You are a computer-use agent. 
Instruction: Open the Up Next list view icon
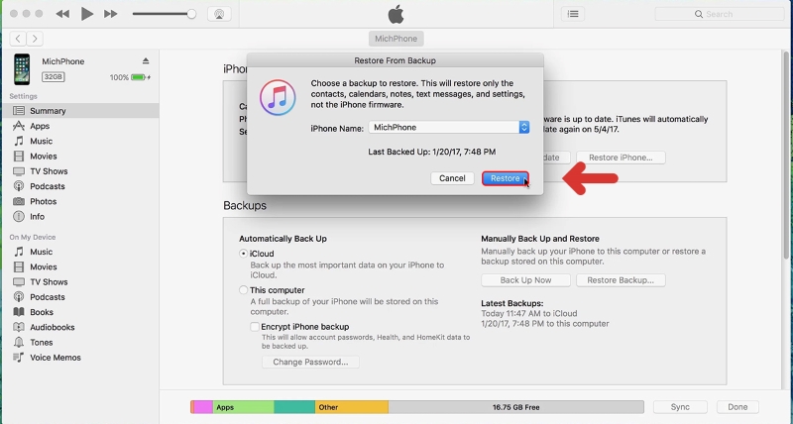click(x=573, y=14)
